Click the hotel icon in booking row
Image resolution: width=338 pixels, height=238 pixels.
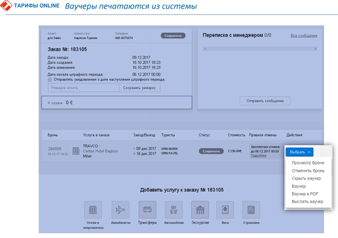pos(75,151)
